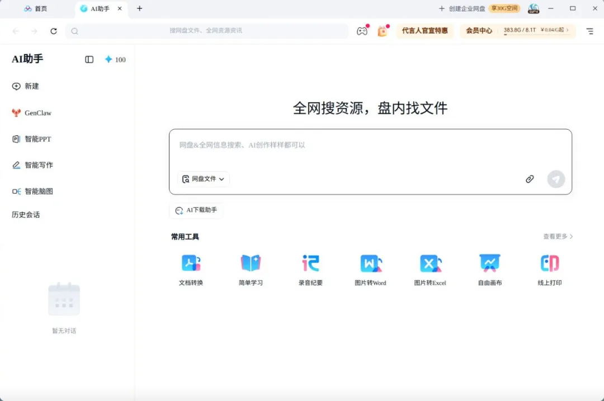Expand the 网盘文件 dropdown
The height and width of the screenshot is (401, 604).
204,179
